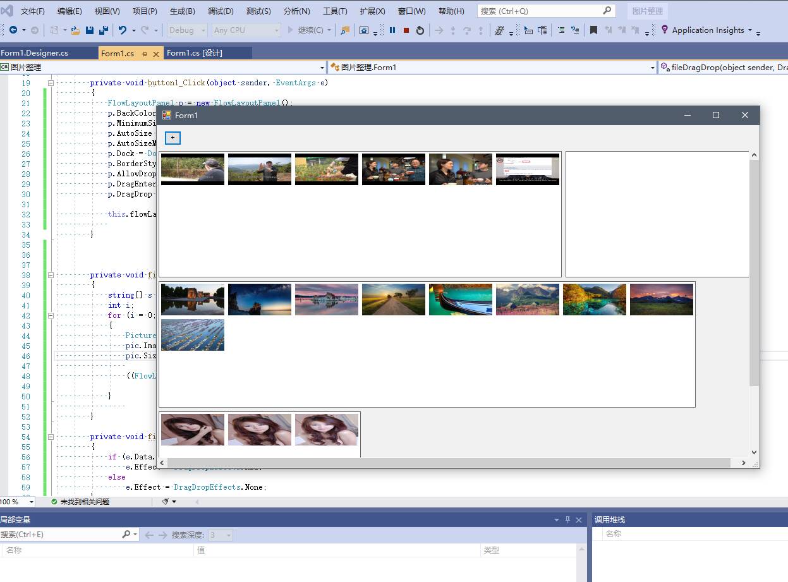
Task: Save all files with the double-disk icon
Action: (x=103, y=30)
